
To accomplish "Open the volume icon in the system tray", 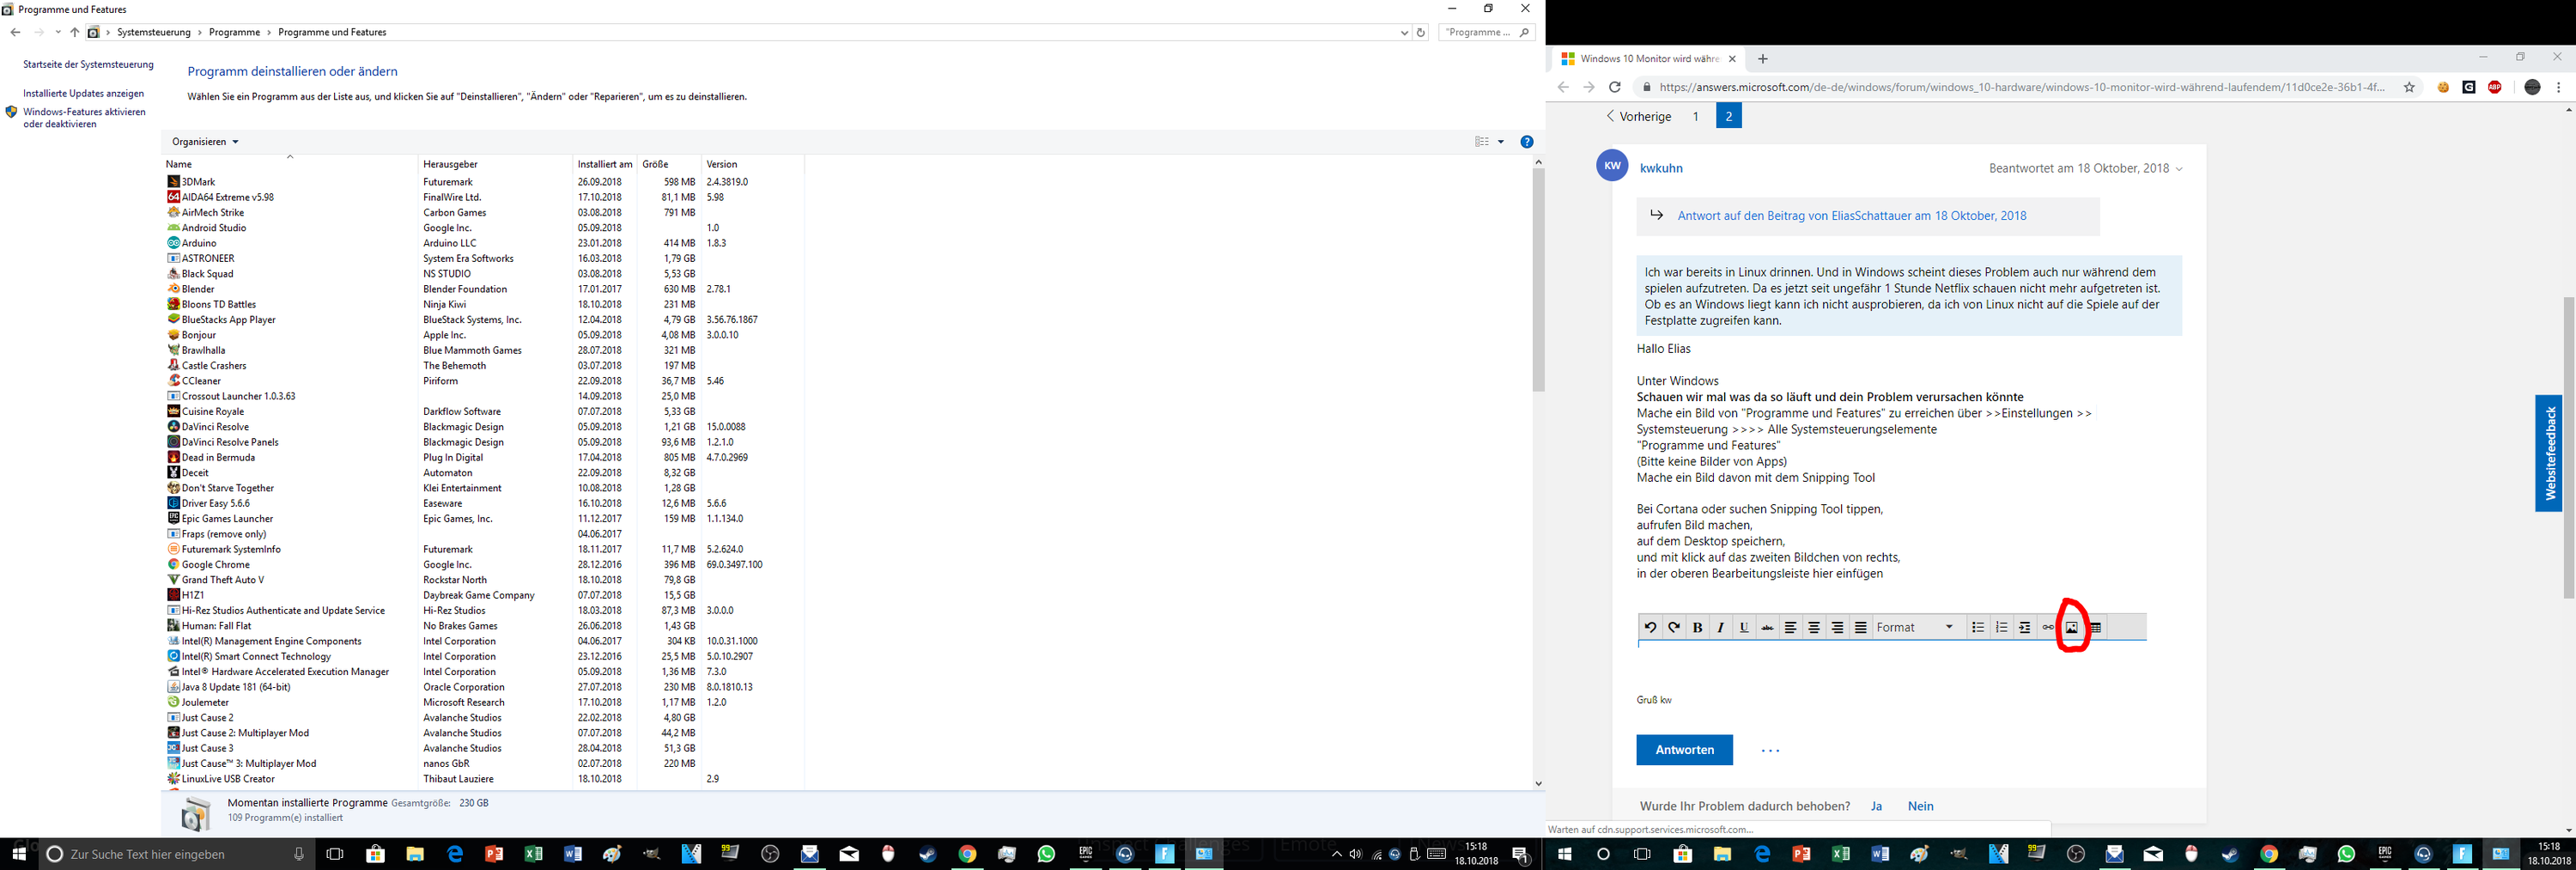I will (x=1355, y=854).
